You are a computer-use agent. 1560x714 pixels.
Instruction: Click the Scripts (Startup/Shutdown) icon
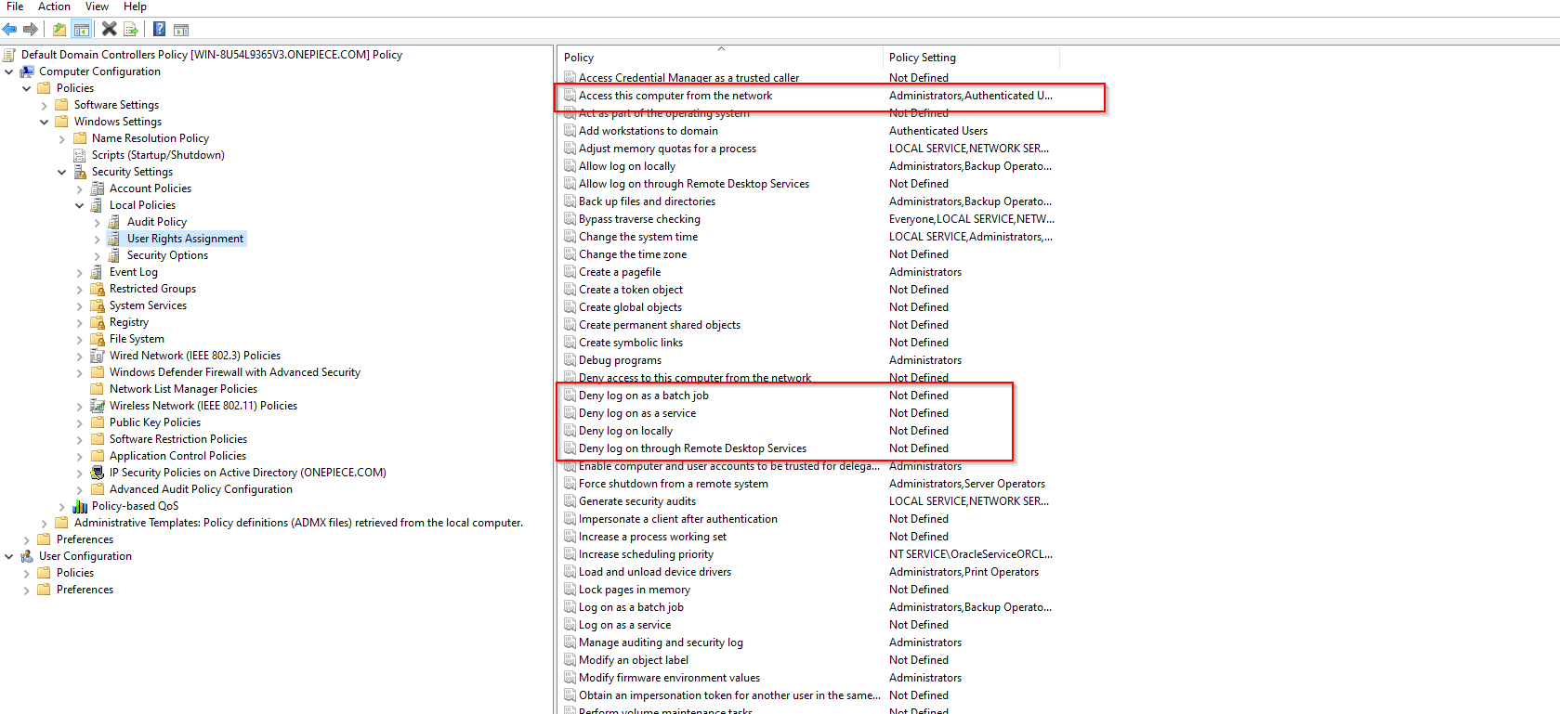tap(80, 155)
